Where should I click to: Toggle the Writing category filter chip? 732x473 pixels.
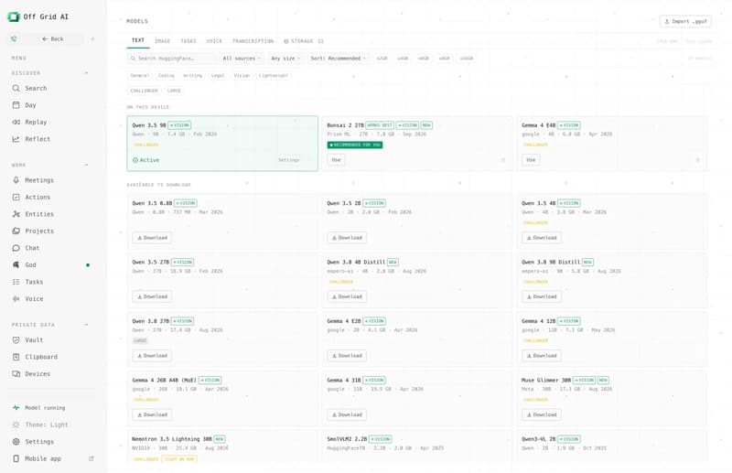tap(192, 75)
